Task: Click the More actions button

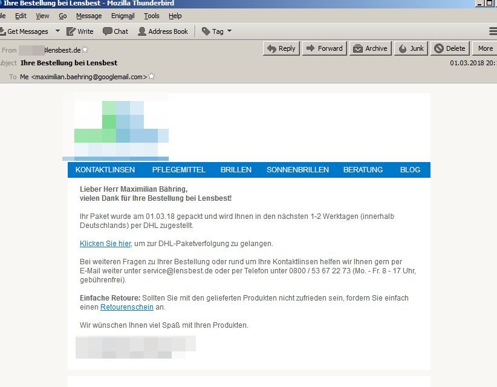Action: click(x=485, y=48)
